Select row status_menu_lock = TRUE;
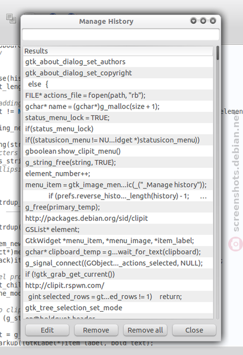Screen dimensions: 243x355 coord(118,118)
